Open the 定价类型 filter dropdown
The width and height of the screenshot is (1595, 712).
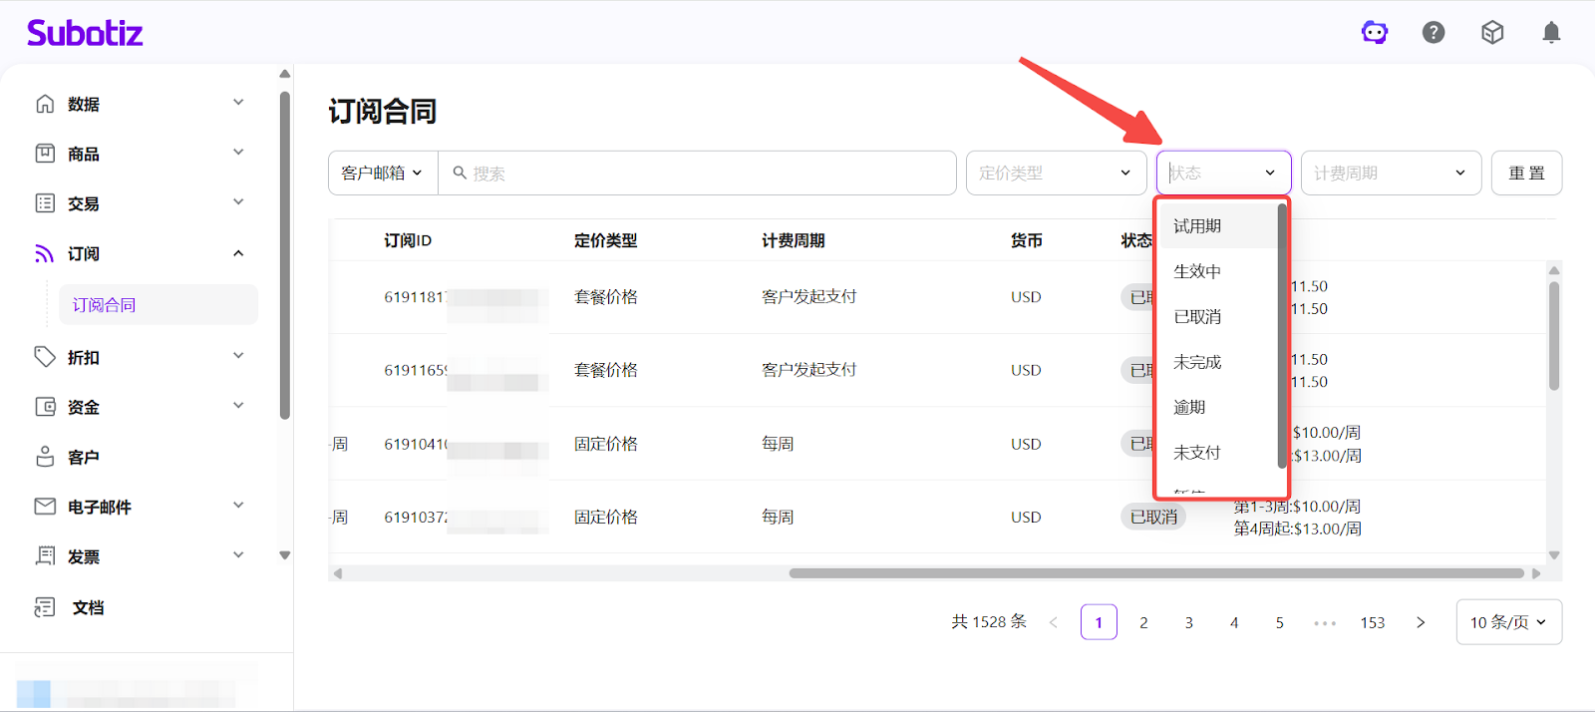coord(1055,173)
